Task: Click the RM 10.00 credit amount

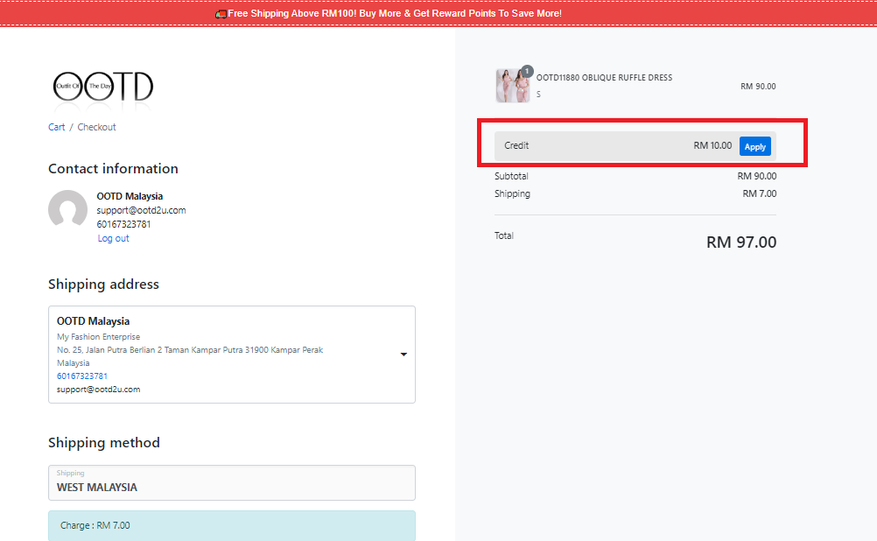Action: [x=712, y=145]
